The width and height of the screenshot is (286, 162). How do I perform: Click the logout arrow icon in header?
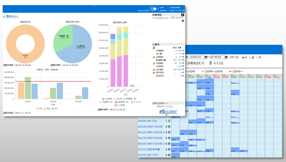(154, 9)
